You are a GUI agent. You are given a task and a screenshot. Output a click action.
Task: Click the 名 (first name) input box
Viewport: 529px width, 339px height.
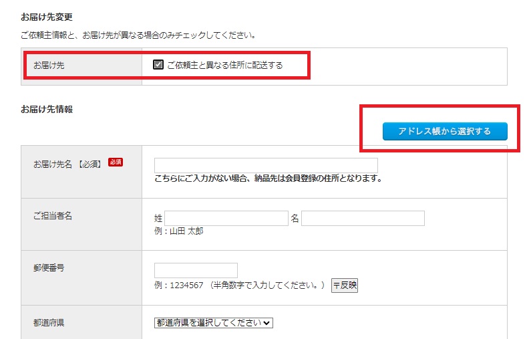363,219
